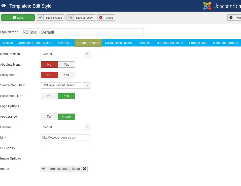Image resolution: width=241 pixels, height=186 pixels.
Task: Open the Template Positions tab
Action: point(170,43)
